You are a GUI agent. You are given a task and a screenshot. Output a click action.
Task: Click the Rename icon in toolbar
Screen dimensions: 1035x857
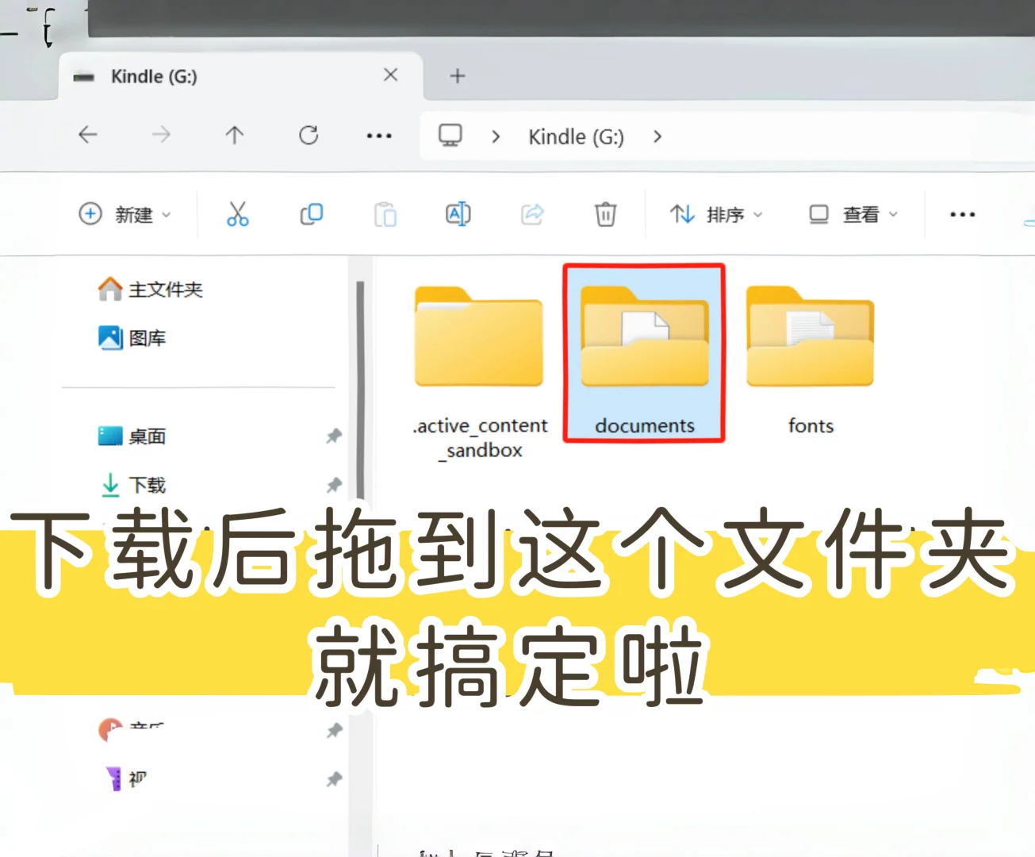click(x=458, y=214)
